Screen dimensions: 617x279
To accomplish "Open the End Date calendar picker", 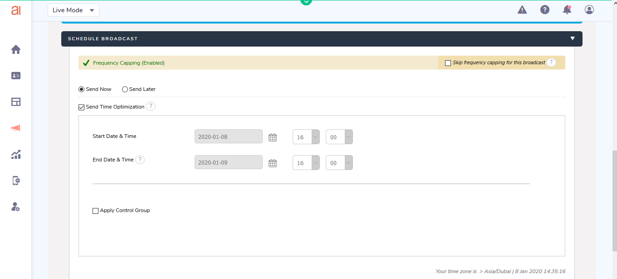I will 273,163.
